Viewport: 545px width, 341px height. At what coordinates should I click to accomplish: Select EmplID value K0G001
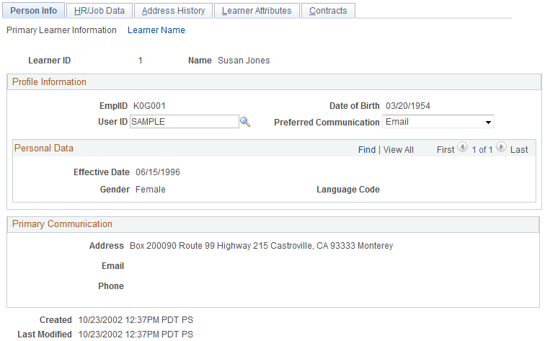149,106
